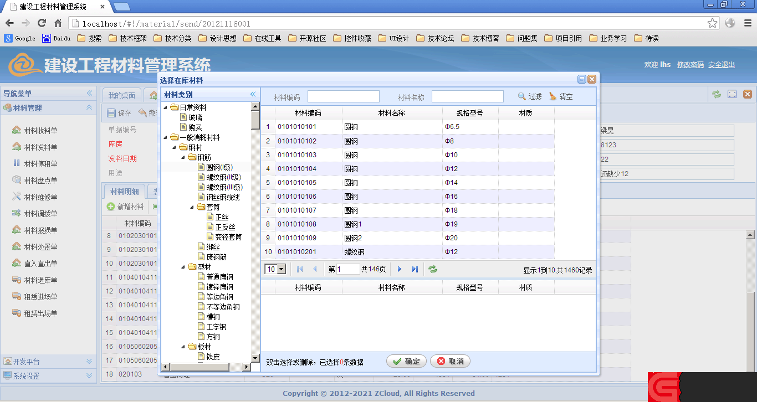The height and width of the screenshot is (402, 757).
Task: Click the 材料编码 filter input field
Action: 344,96
